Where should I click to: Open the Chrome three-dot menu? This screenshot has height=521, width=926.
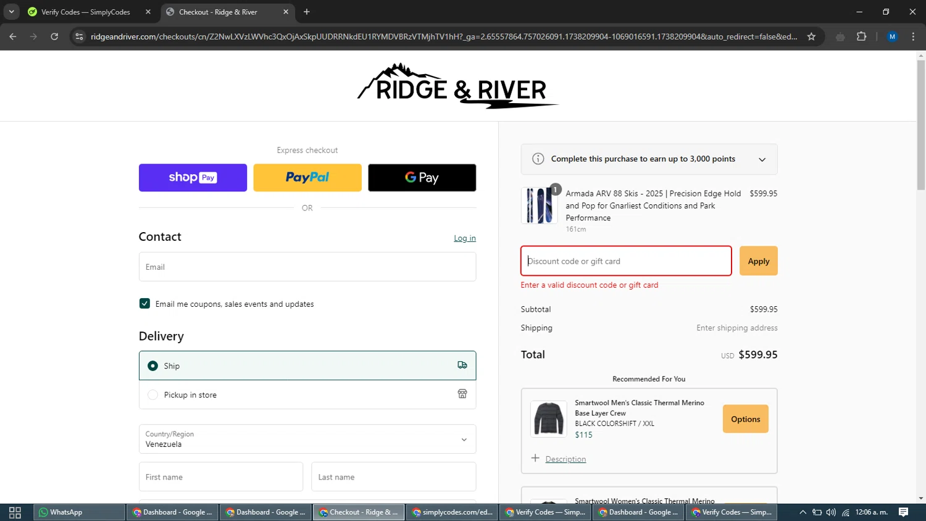(913, 36)
